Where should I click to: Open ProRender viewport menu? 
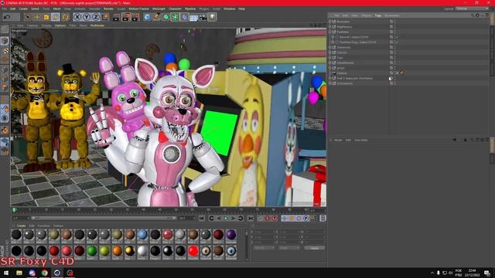97,25
